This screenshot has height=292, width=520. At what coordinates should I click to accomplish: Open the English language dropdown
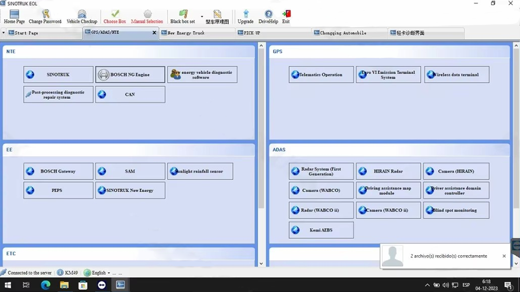click(97, 273)
